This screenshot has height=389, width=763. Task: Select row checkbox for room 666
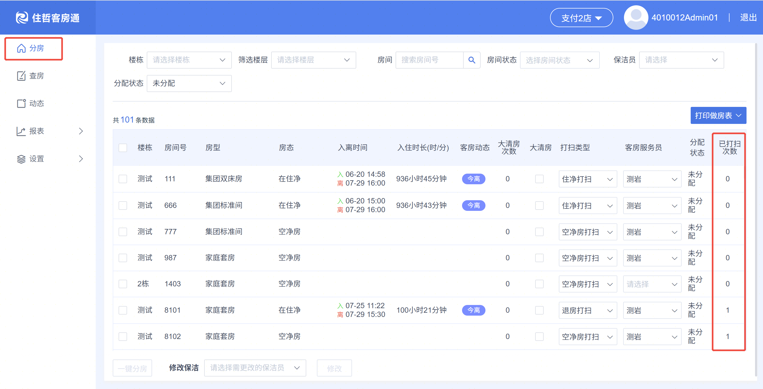click(x=123, y=205)
